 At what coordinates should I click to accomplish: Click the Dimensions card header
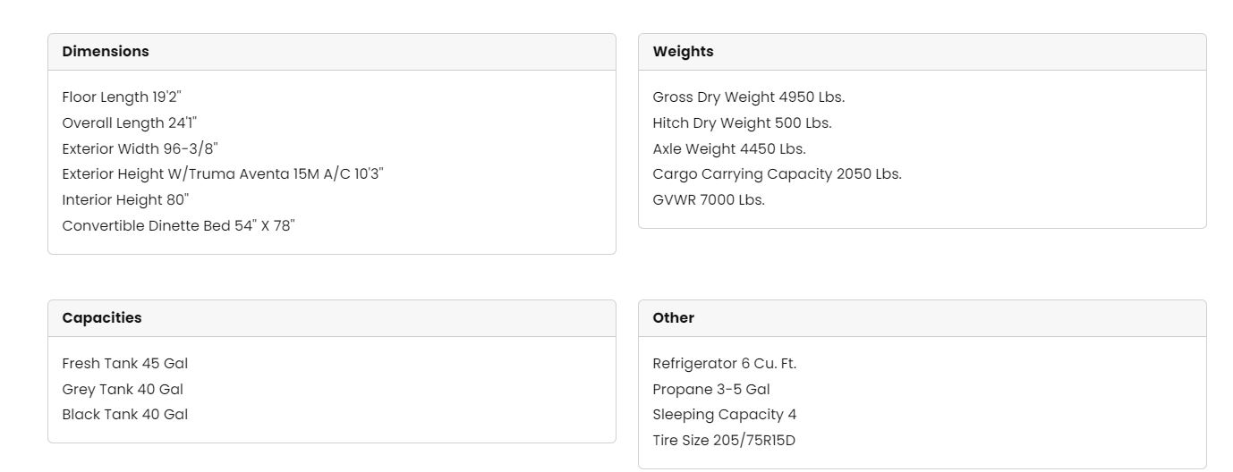click(x=331, y=52)
